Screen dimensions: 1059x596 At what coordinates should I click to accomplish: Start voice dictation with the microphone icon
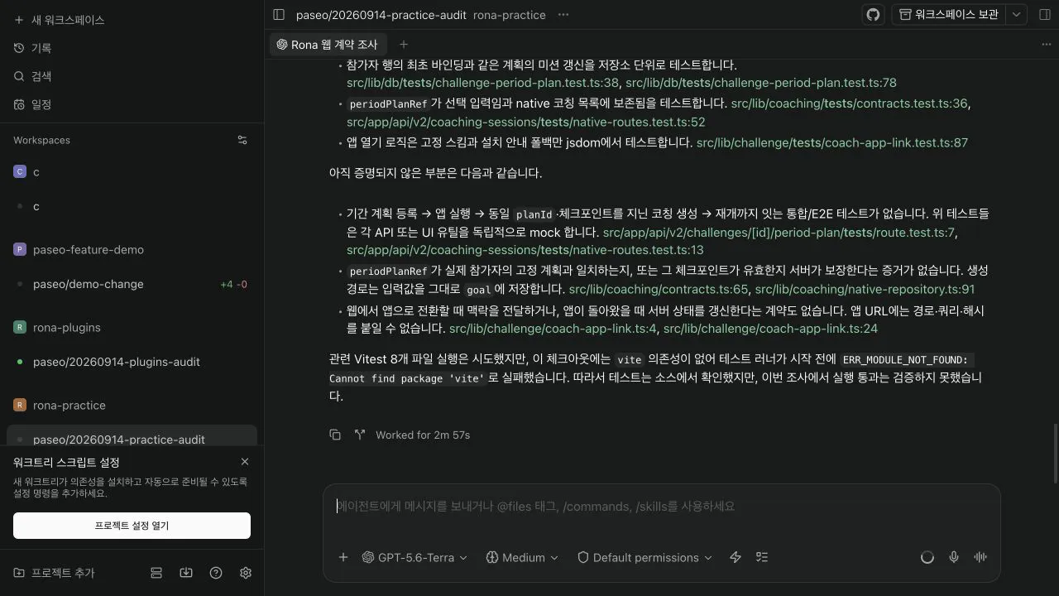pos(954,557)
